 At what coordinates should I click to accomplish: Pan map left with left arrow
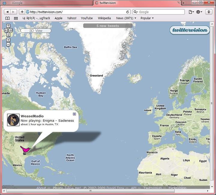pyautogui.click(x=6, y=30)
